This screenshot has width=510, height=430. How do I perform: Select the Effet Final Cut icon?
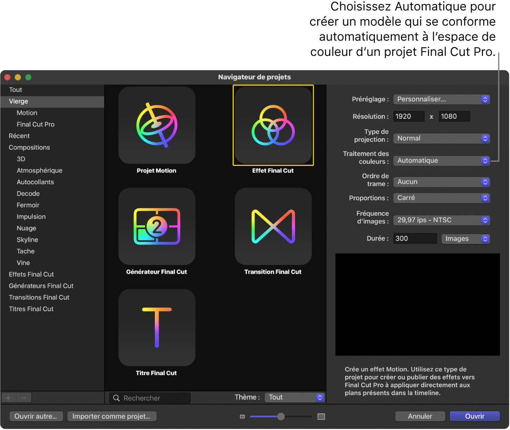273,125
